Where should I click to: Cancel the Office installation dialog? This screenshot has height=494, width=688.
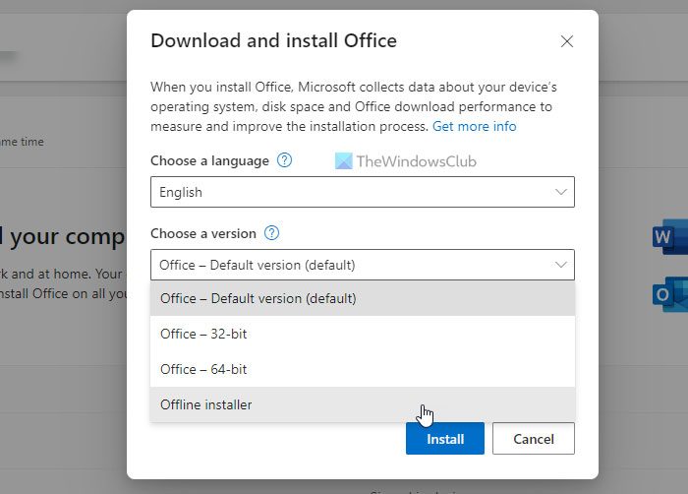tap(533, 439)
